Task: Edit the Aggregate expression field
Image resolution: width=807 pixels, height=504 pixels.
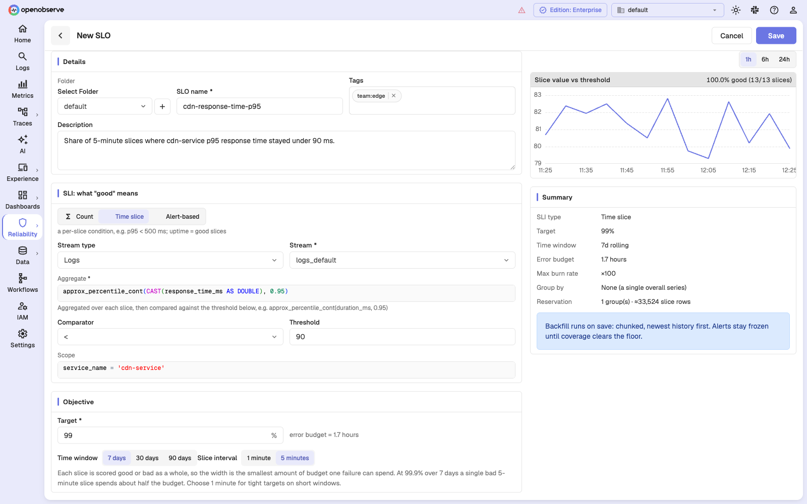Action: click(286, 293)
